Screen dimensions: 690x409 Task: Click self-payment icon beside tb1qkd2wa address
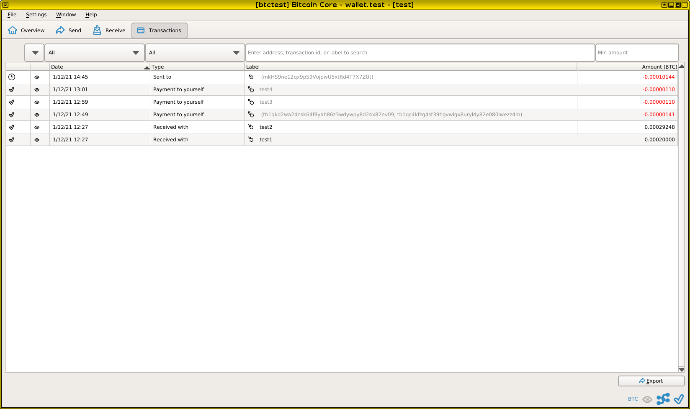[x=251, y=115]
